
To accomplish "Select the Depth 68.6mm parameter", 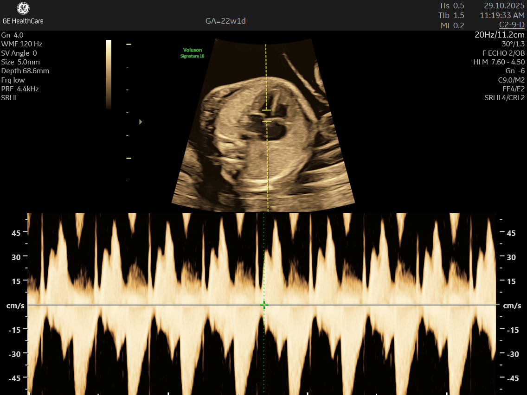I will (25, 71).
